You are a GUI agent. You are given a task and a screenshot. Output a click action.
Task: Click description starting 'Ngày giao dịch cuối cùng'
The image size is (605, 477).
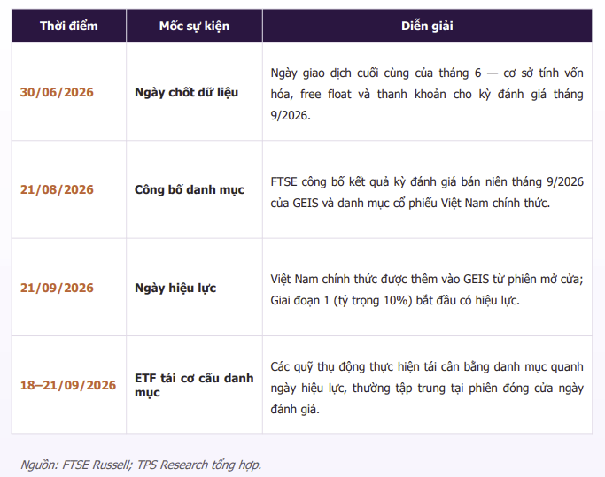(x=427, y=94)
